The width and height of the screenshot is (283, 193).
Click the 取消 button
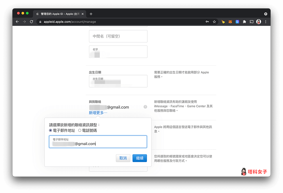[x=123, y=158]
